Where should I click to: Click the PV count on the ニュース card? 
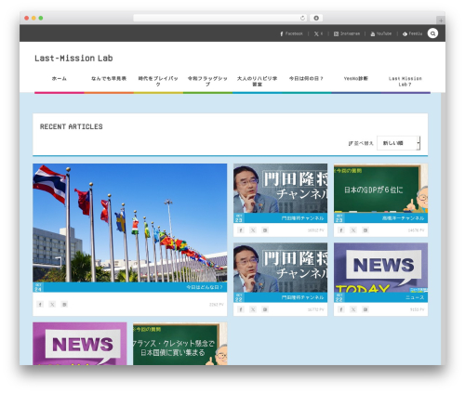point(417,309)
